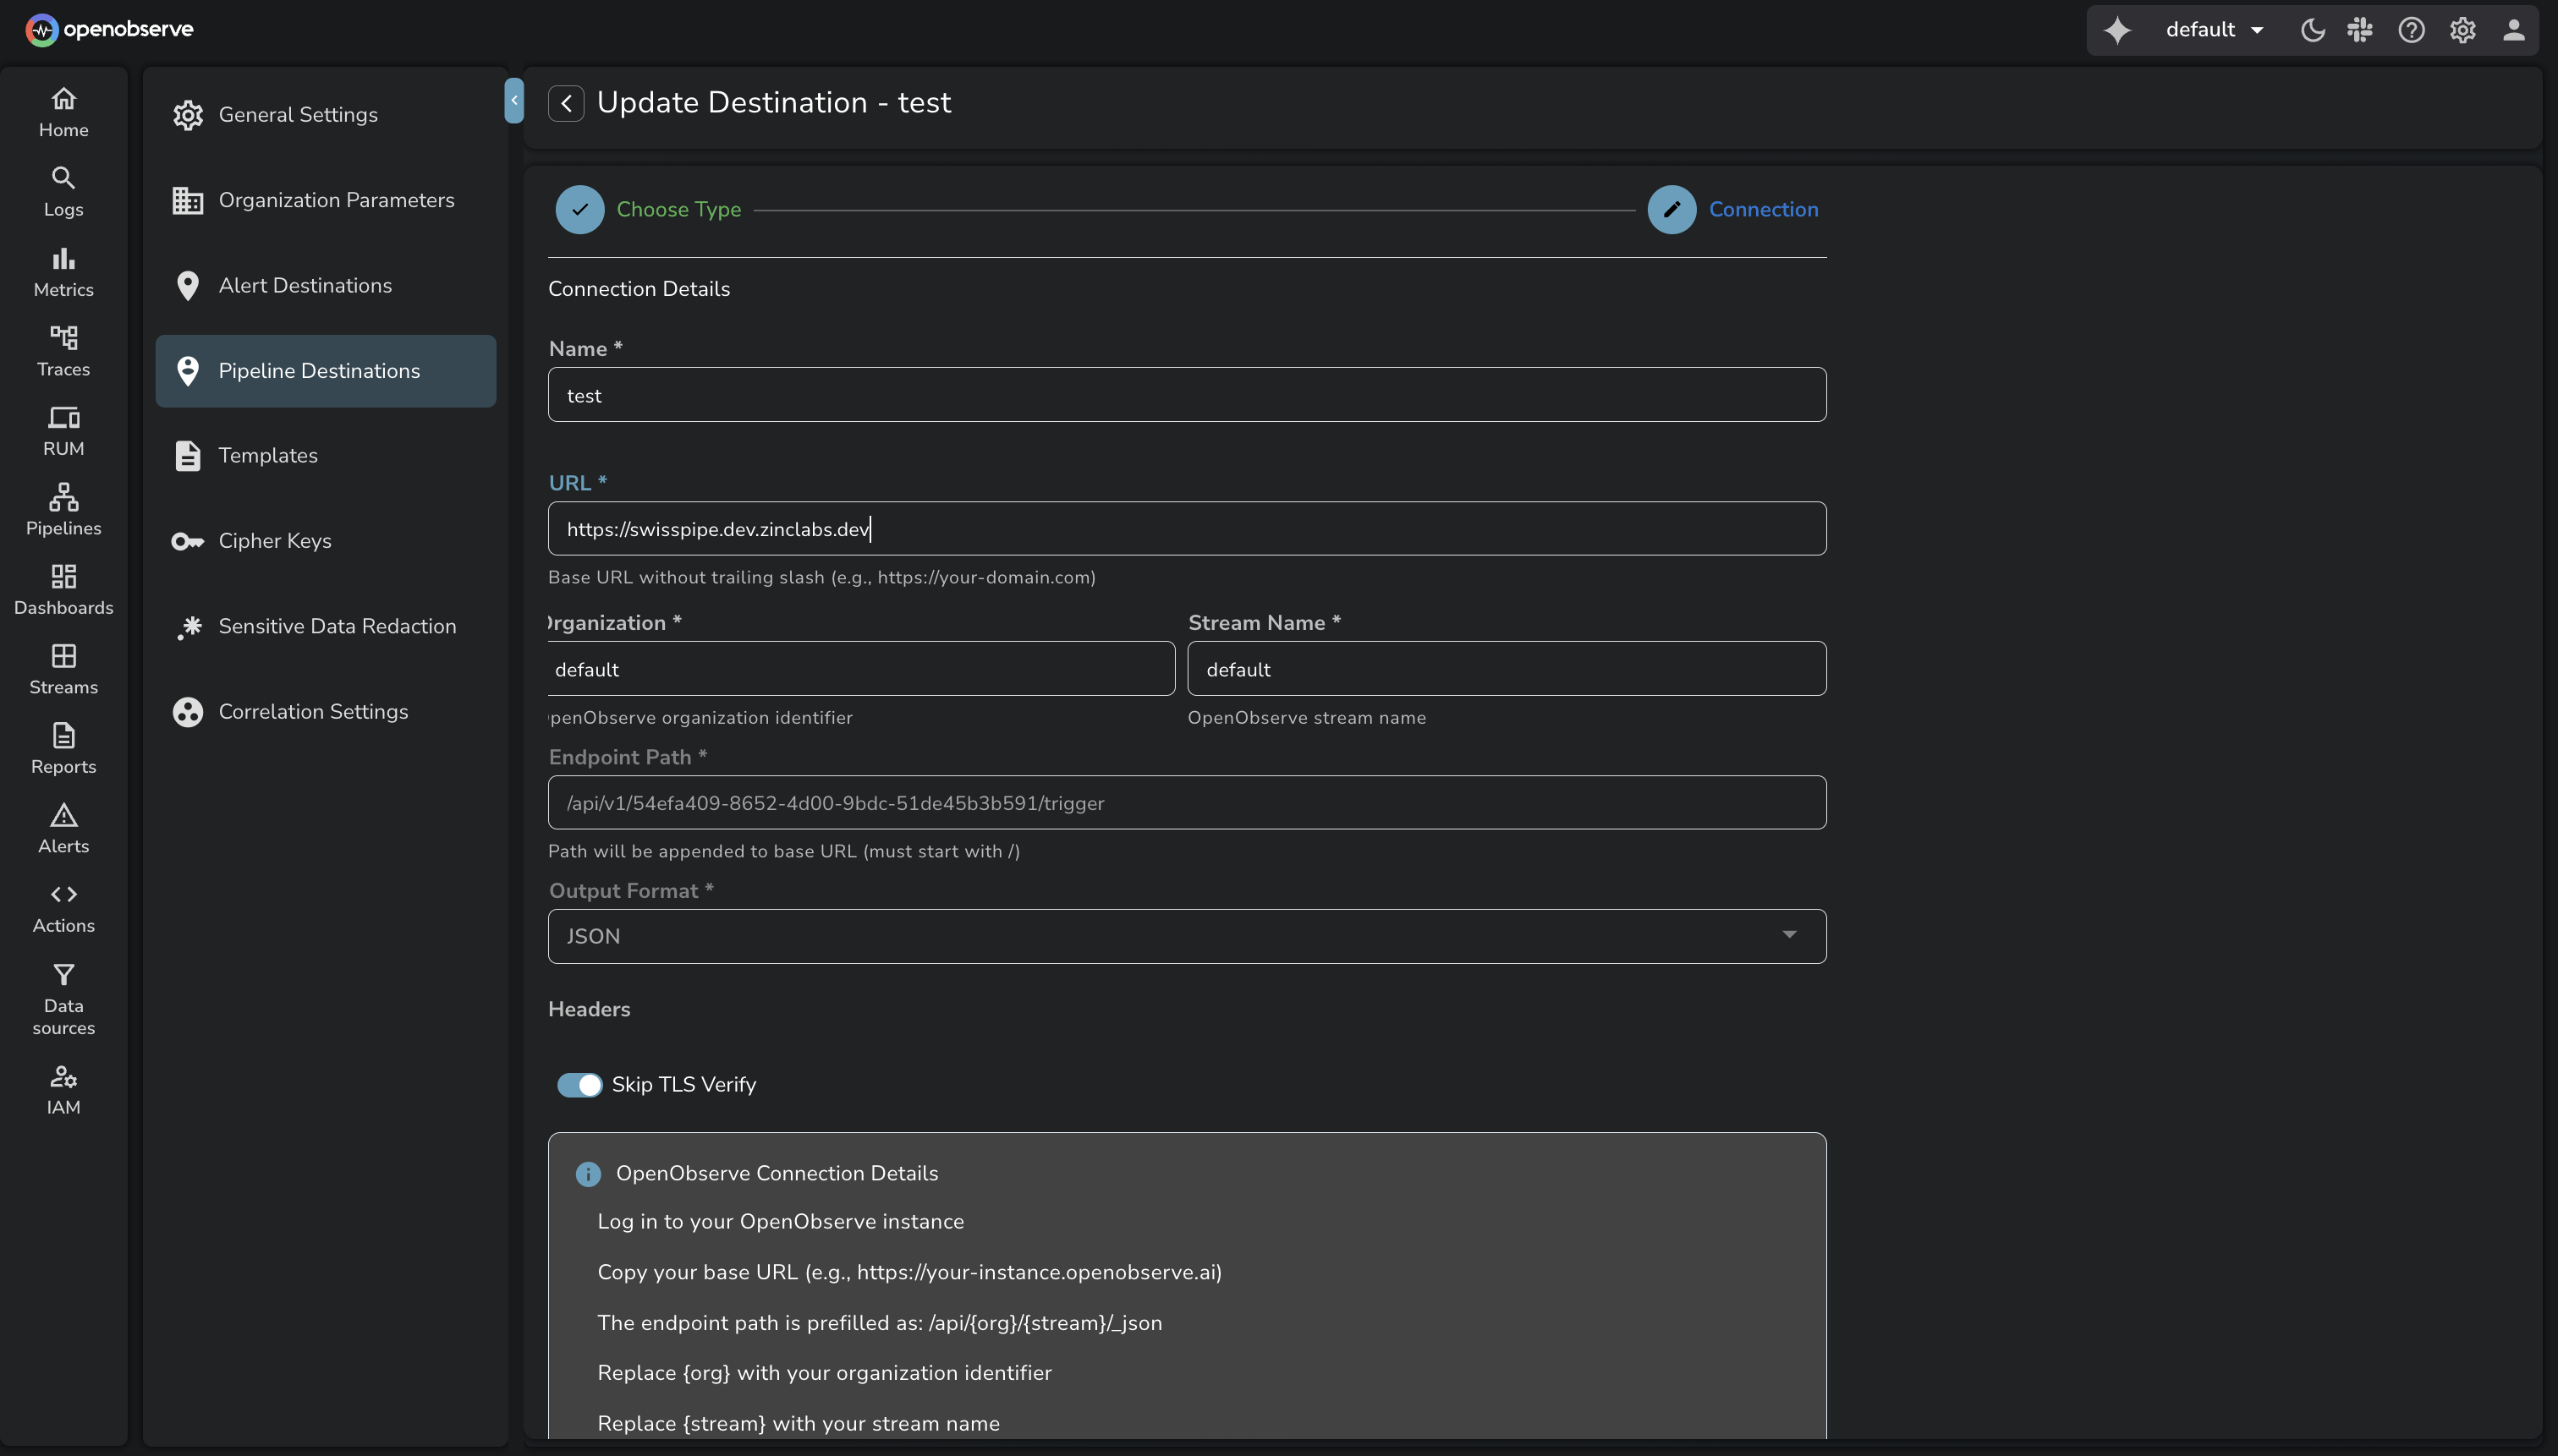Open the Templates settings page
The height and width of the screenshot is (1456, 2558).
[x=267, y=455]
